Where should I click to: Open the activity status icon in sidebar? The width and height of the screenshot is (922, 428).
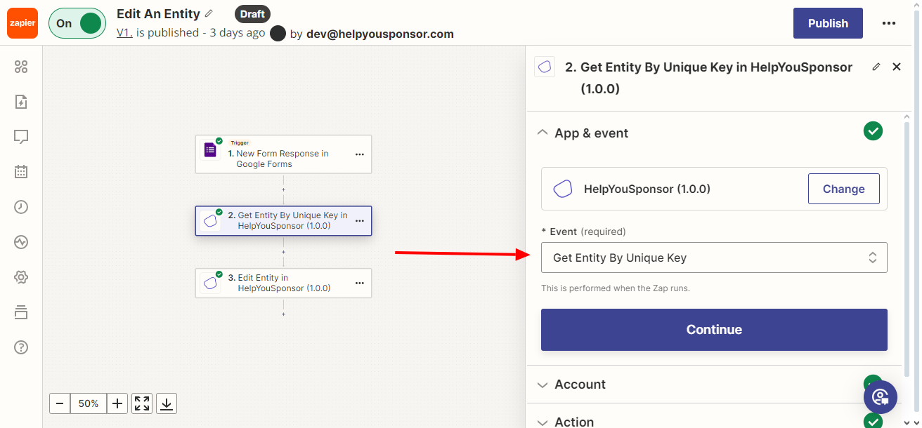click(x=21, y=242)
